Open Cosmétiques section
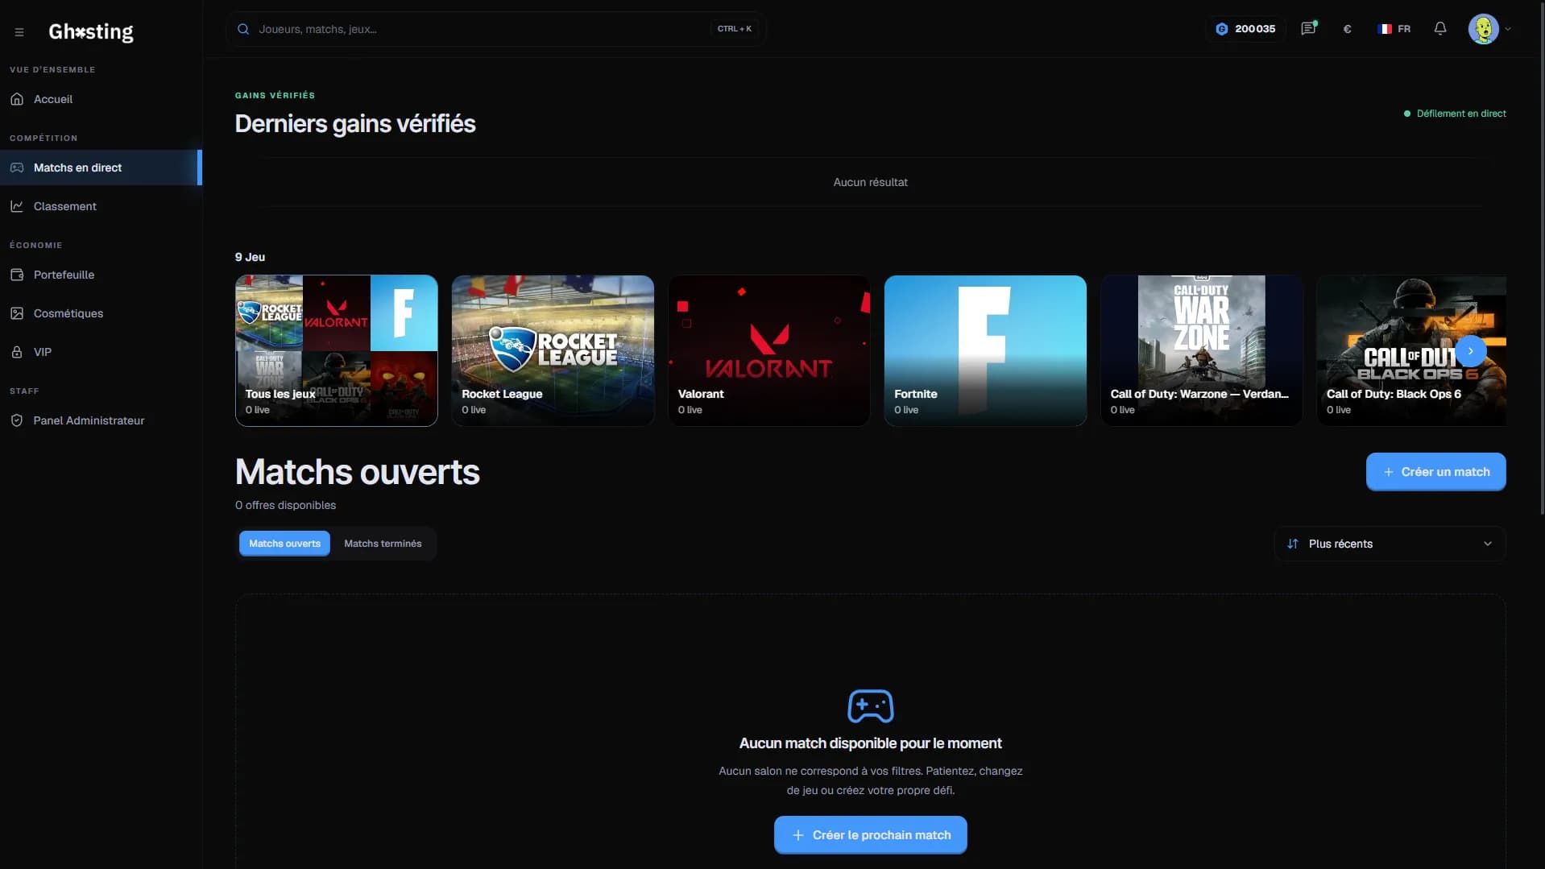1545x869 pixels. click(101, 313)
